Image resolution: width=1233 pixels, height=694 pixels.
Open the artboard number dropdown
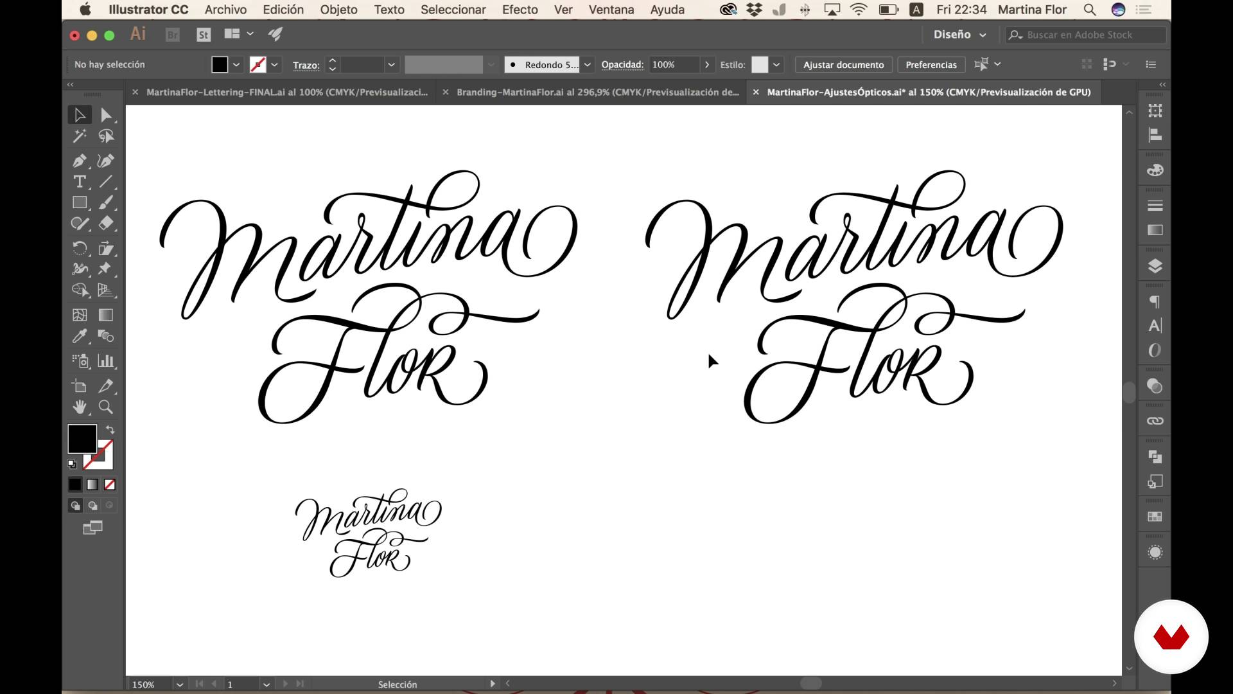pos(266,684)
